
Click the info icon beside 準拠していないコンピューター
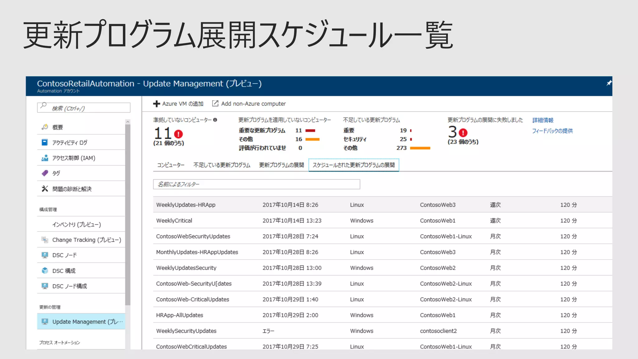[215, 120]
